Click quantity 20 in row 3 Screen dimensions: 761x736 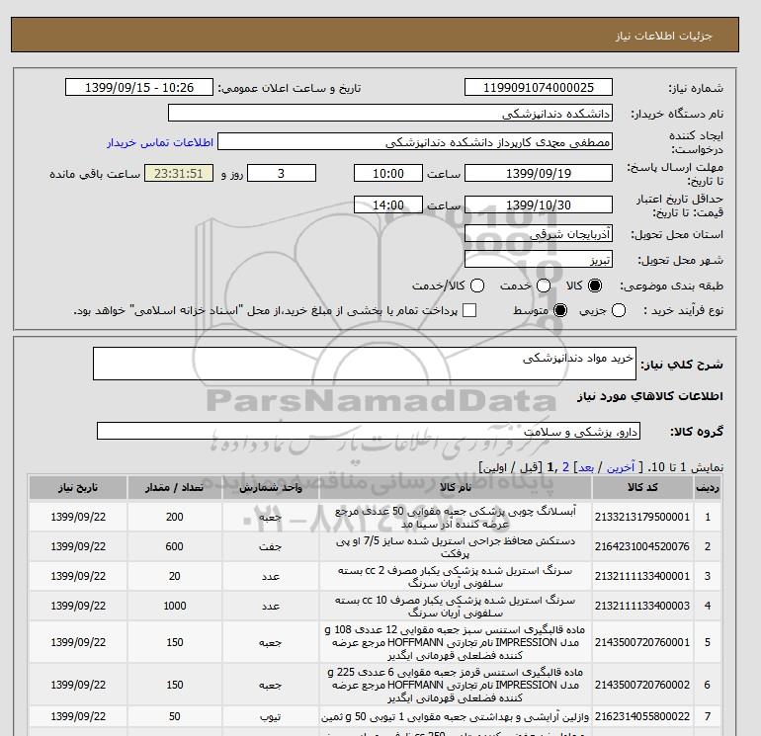(x=175, y=576)
